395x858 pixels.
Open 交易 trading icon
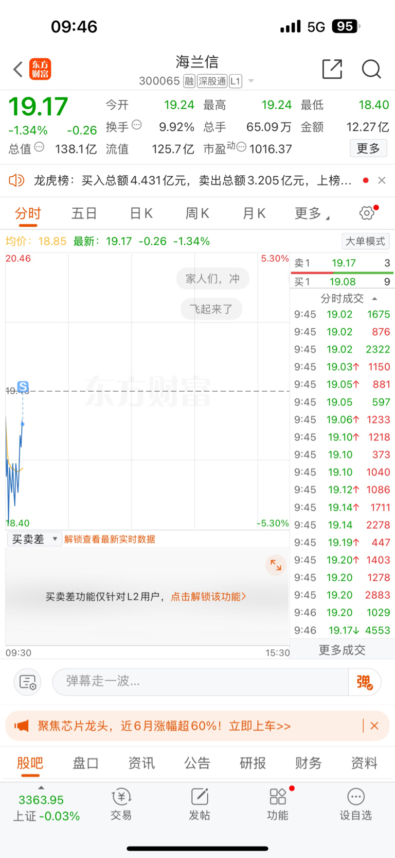click(x=121, y=804)
